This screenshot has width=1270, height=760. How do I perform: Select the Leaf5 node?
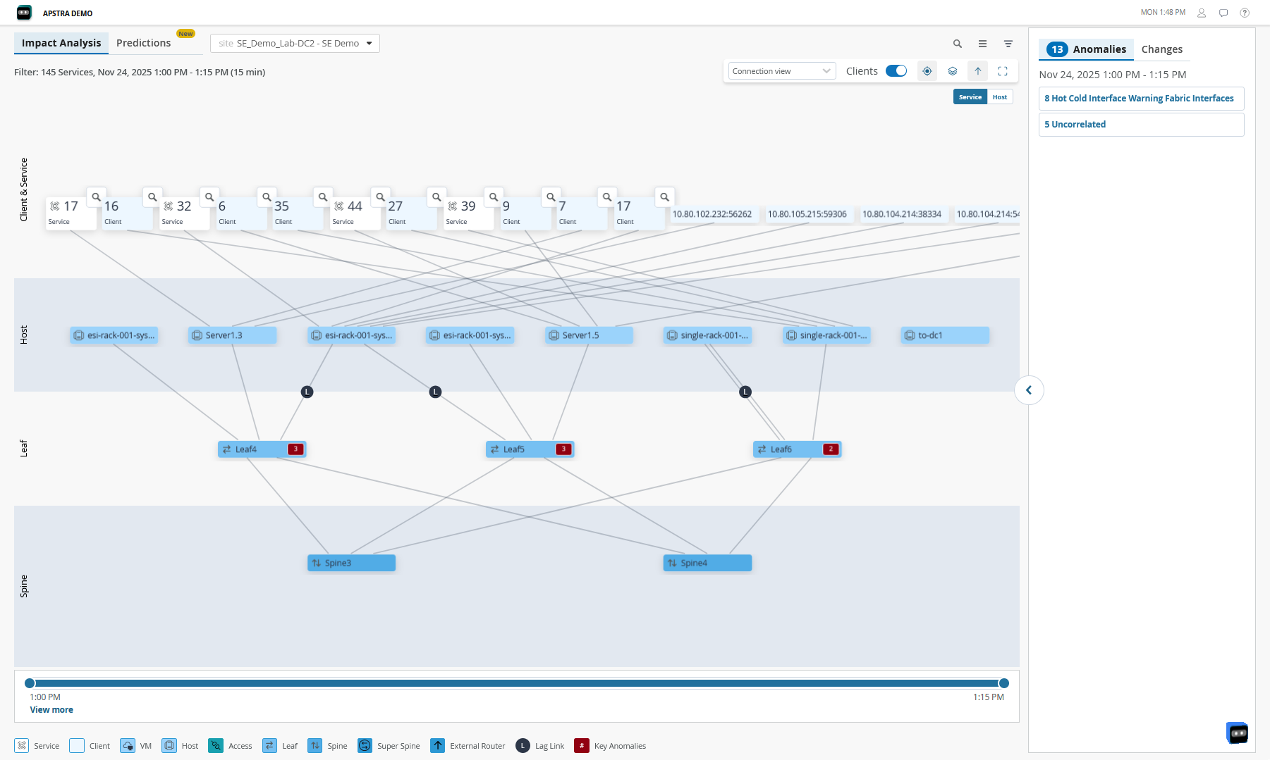point(530,449)
